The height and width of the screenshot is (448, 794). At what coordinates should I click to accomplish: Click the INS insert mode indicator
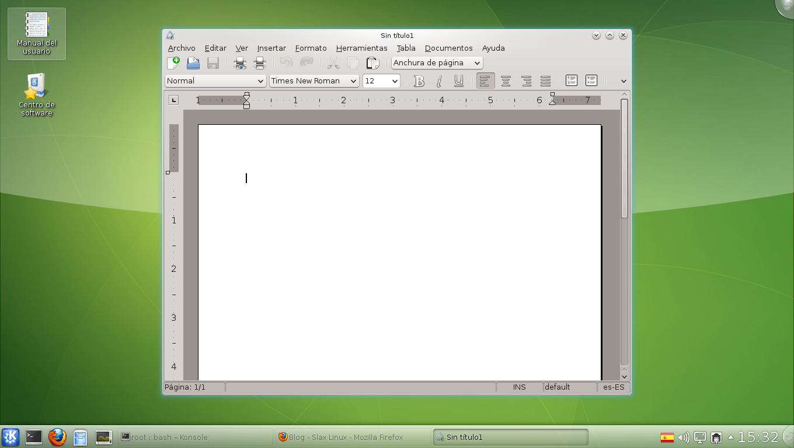(x=519, y=387)
